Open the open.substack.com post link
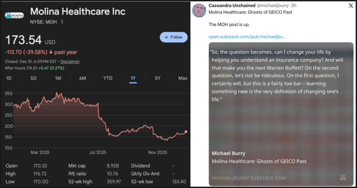The image size is (357, 188). click(x=247, y=36)
